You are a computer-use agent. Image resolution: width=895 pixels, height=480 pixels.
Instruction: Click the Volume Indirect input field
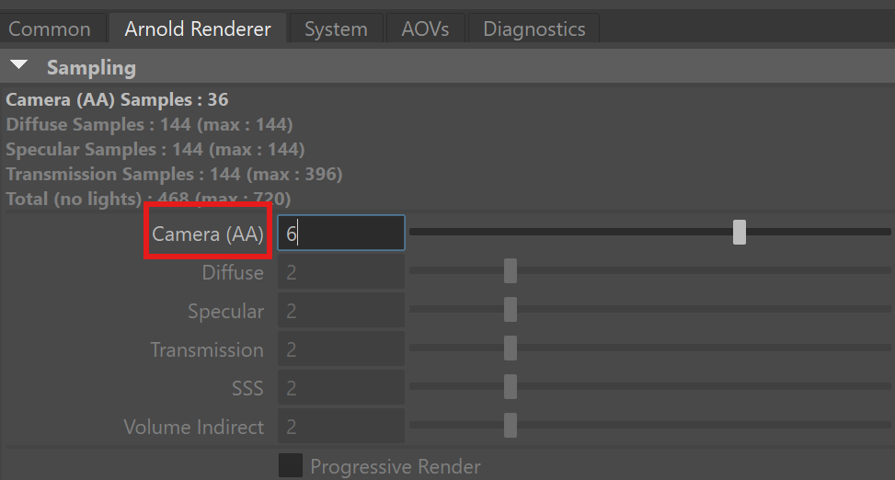point(341,427)
